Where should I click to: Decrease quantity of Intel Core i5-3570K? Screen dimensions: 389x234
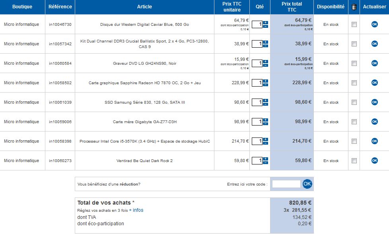pos(265,143)
